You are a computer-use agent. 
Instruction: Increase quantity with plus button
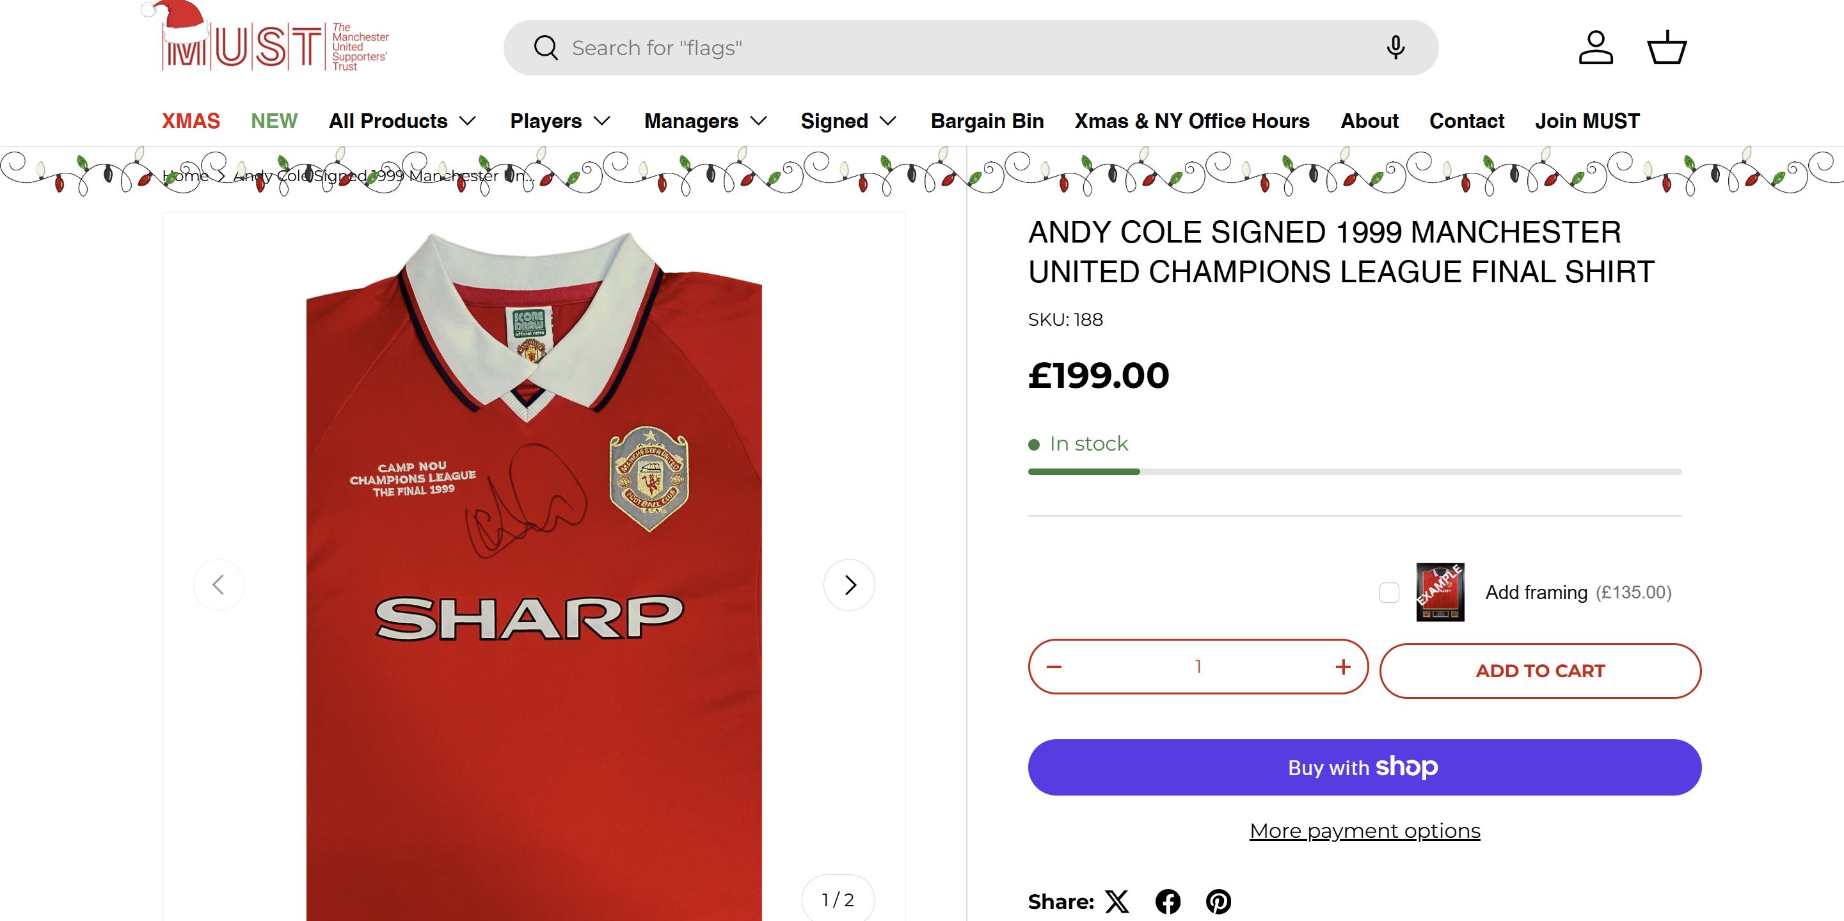[x=1343, y=667]
